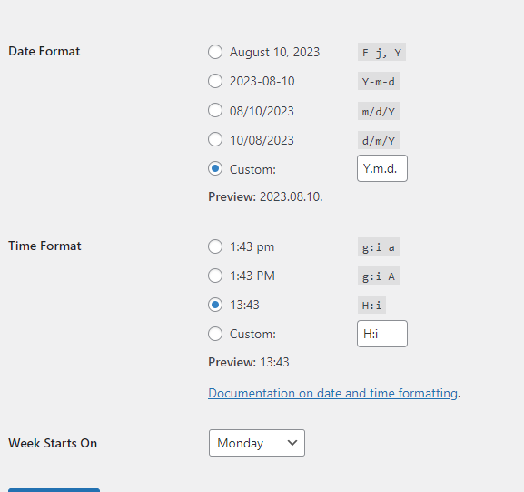Click the Y-m-d format code label
This screenshot has height=492, width=524.
tap(379, 81)
